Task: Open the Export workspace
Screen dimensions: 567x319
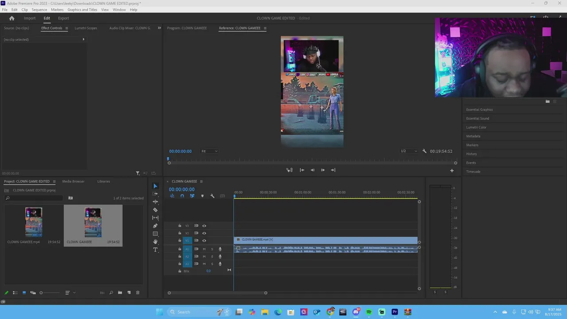Action: tap(63, 18)
